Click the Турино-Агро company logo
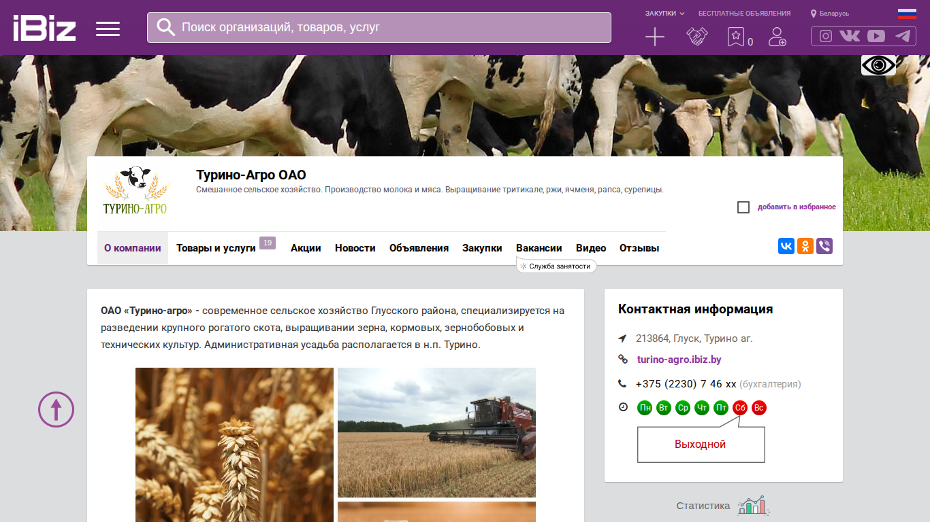The width and height of the screenshot is (930, 522). (x=135, y=190)
